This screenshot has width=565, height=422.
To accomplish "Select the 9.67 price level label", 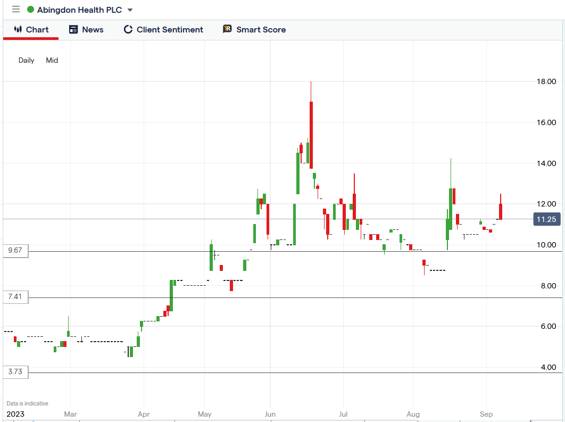I will (15, 251).
